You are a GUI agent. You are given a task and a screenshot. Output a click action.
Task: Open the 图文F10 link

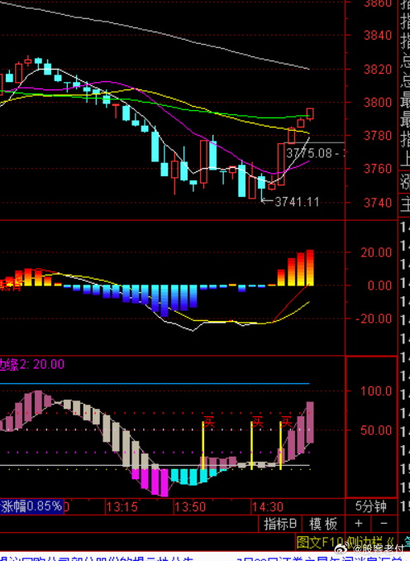[x=320, y=542]
